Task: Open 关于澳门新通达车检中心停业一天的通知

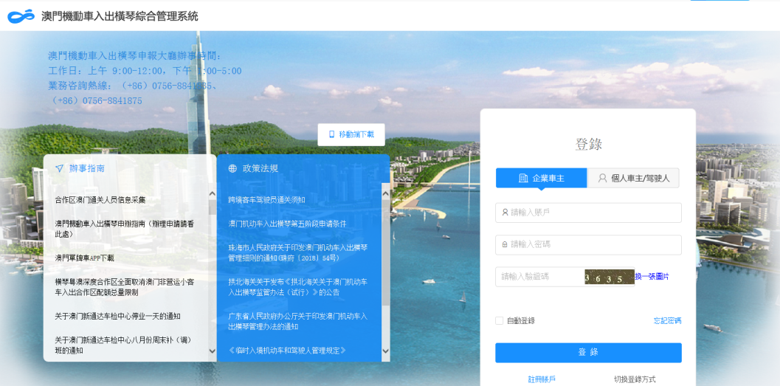Action: coord(117,317)
